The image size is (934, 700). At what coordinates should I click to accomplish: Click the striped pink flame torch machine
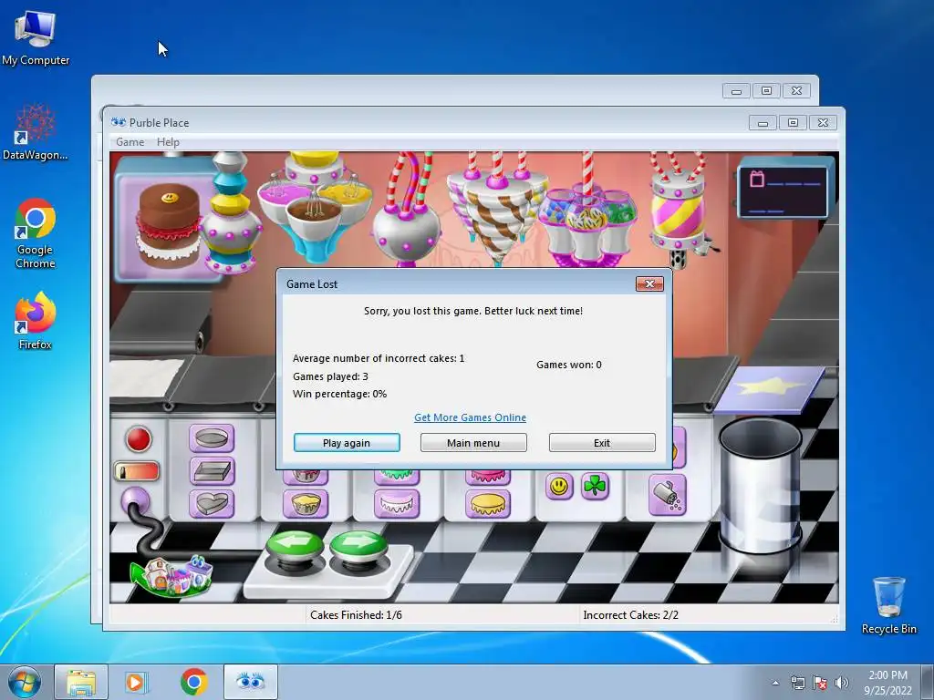pyautogui.click(x=679, y=211)
